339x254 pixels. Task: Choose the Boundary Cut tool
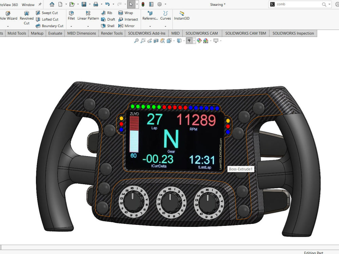click(x=49, y=26)
